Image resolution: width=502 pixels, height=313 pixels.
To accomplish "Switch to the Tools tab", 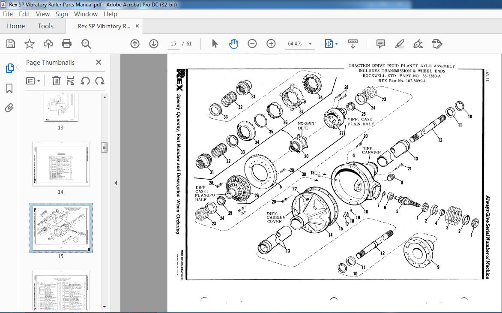I will point(45,26).
